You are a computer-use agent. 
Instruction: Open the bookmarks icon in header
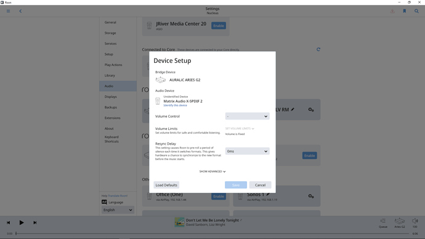pos(405,11)
